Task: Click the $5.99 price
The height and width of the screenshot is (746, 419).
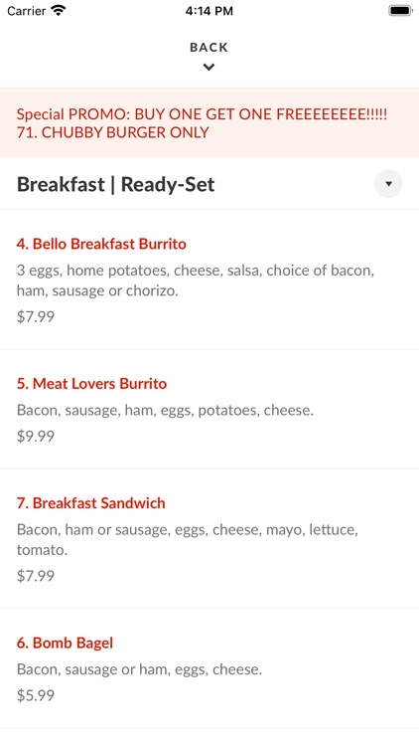Action: point(36,695)
